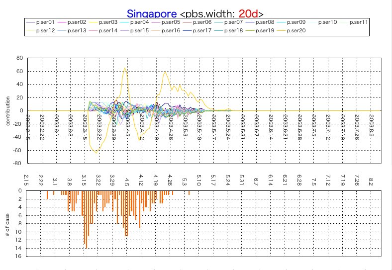Select legend entry p.ser19
392x270 pixels.
(260, 30)
